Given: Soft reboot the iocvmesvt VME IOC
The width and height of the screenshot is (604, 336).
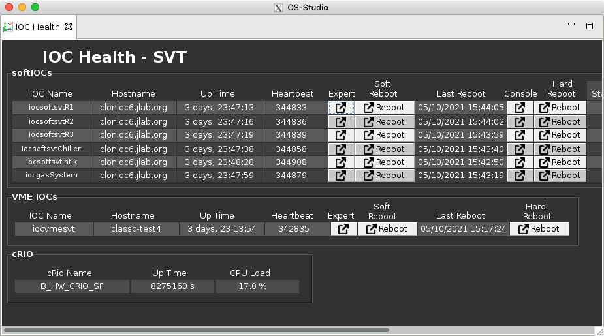Looking at the screenshot, I should click(x=387, y=229).
